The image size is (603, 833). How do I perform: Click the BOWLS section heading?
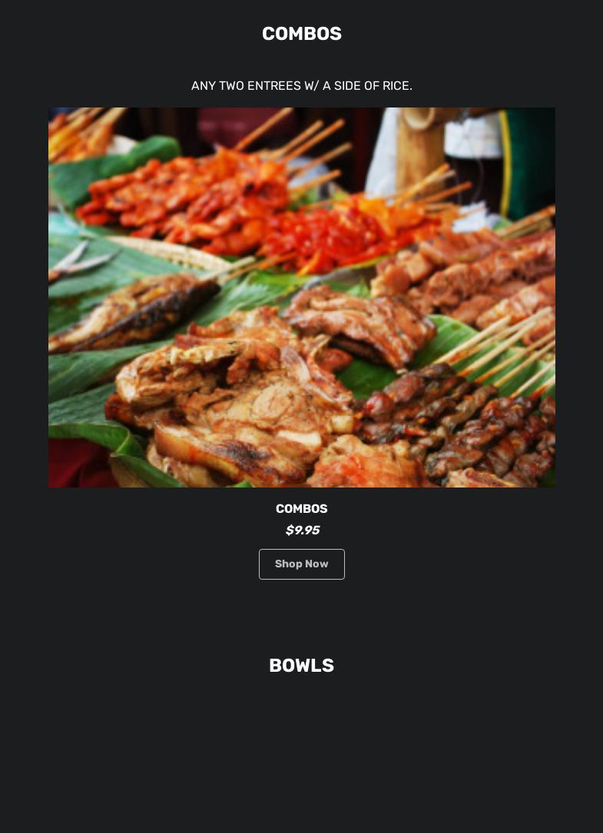click(x=301, y=665)
